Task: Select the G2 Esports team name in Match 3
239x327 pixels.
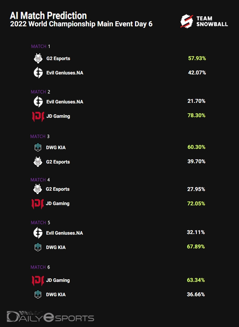Action: click(x=58, y=162)
